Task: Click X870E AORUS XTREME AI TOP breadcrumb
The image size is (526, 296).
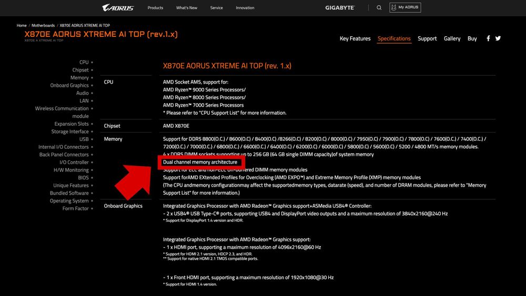Action: (x=85, y=25)
